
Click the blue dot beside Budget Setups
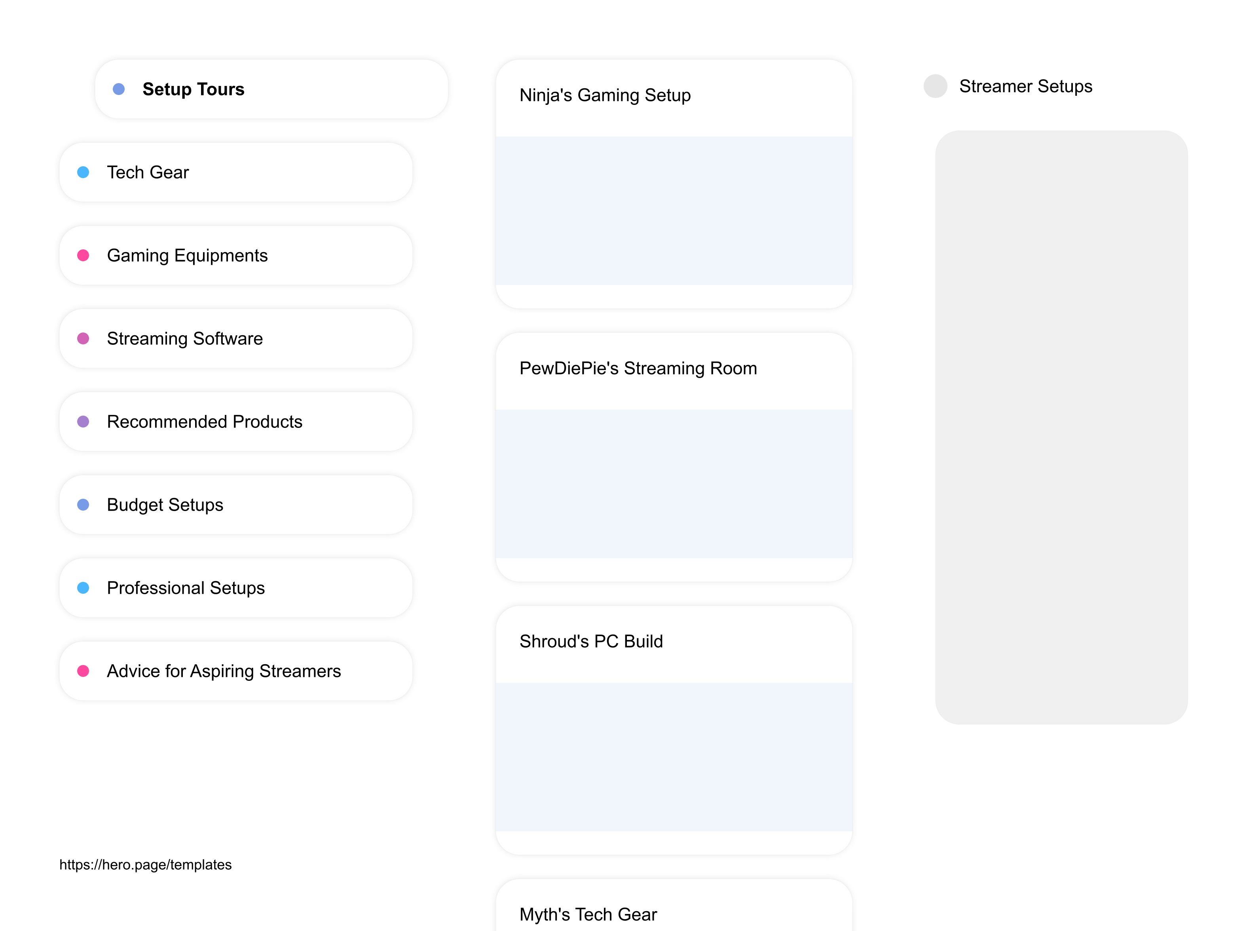pos(83,504)
